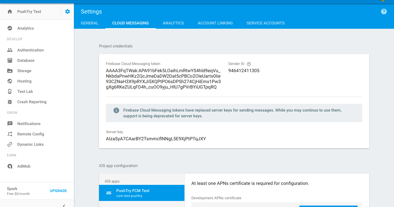Click the Crash Reporting bug icon
The image size is (394, 207).
10,102
